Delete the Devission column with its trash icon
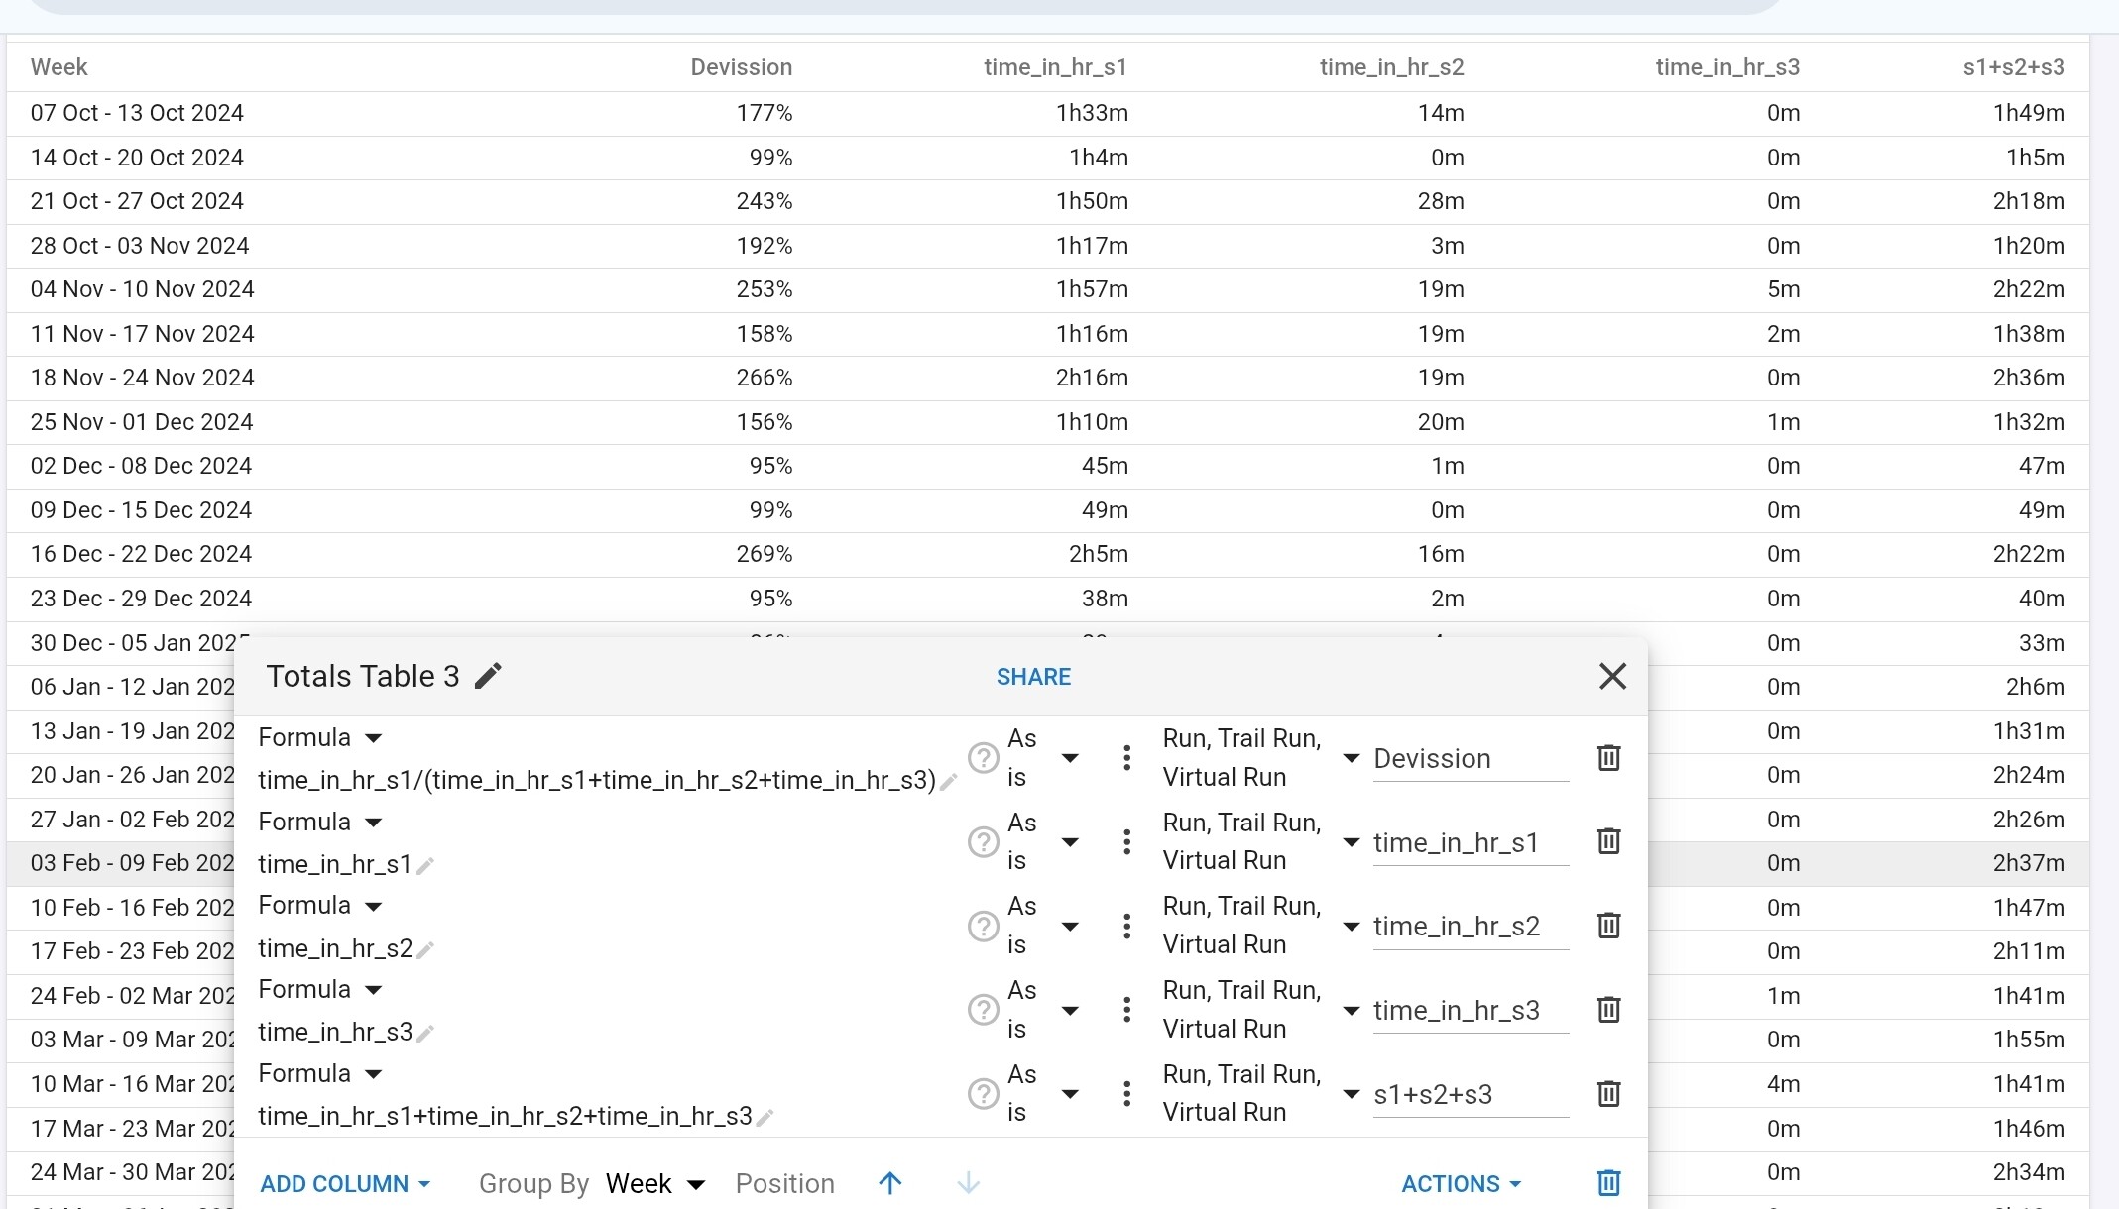This screenshot has height=1209, width=2119. coord(1608,758)
